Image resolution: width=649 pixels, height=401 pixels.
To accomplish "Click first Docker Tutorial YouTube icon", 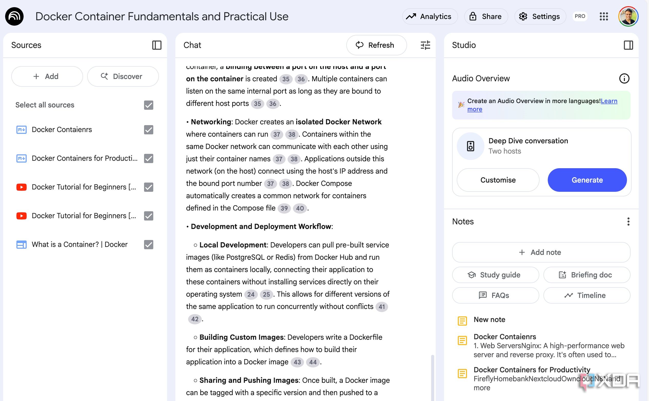I will coord(22,187).
